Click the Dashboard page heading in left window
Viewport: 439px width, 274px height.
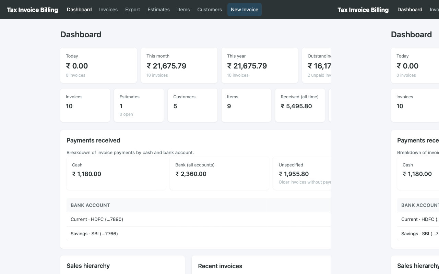[81, 35]
